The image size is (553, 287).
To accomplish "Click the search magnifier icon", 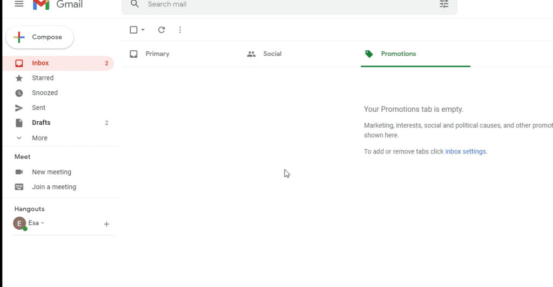I will [x=135, y=4].
